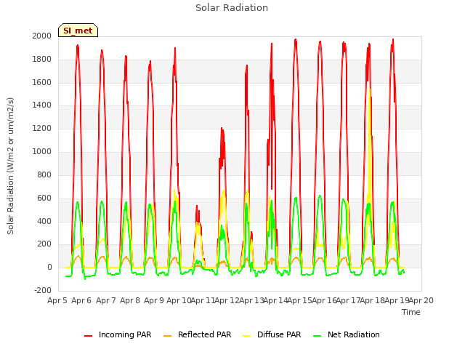Screen dimensions: 465x349
Task: Click the SI_met annotation tag
Action: point(78,31)
